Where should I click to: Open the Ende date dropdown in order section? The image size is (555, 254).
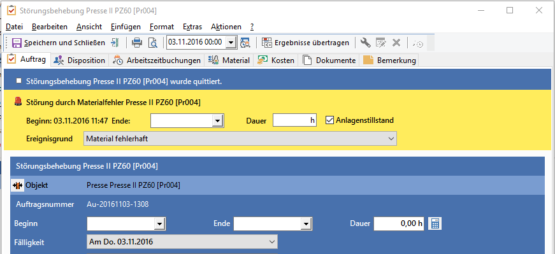click(306, 224)
